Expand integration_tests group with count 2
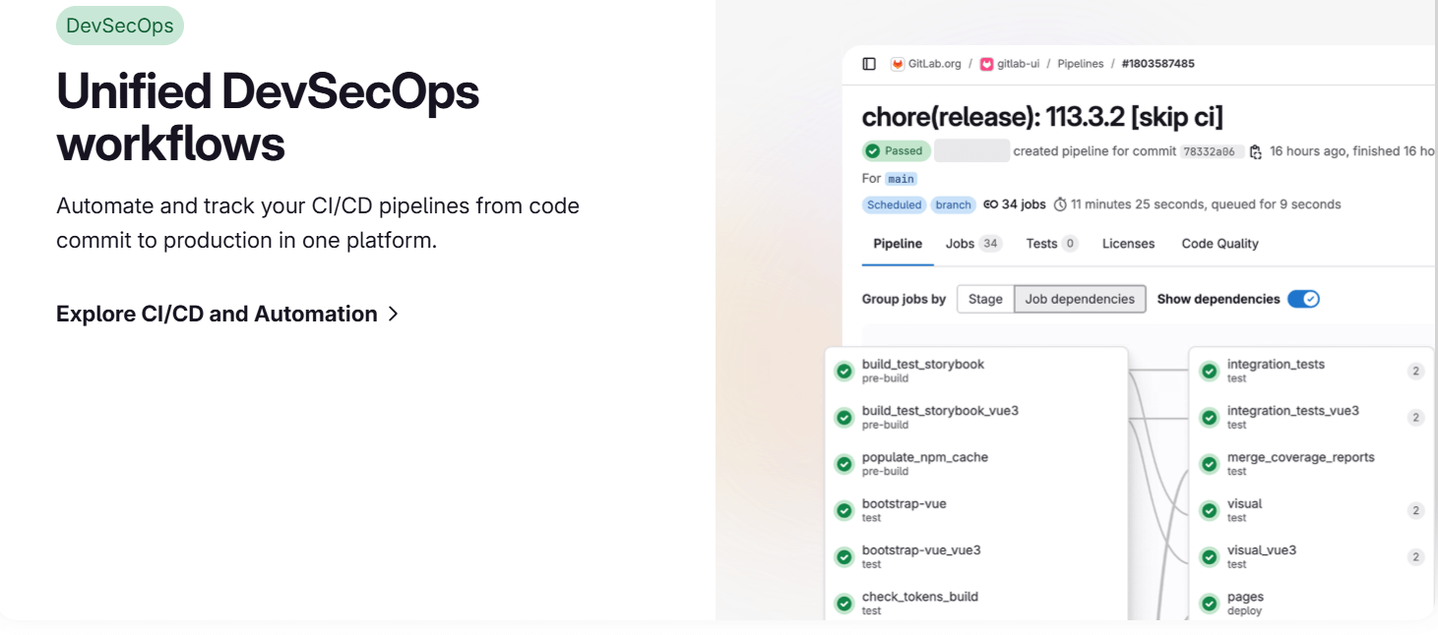The height and width of the screenshot is (635, 1438). click(1415, 371)
